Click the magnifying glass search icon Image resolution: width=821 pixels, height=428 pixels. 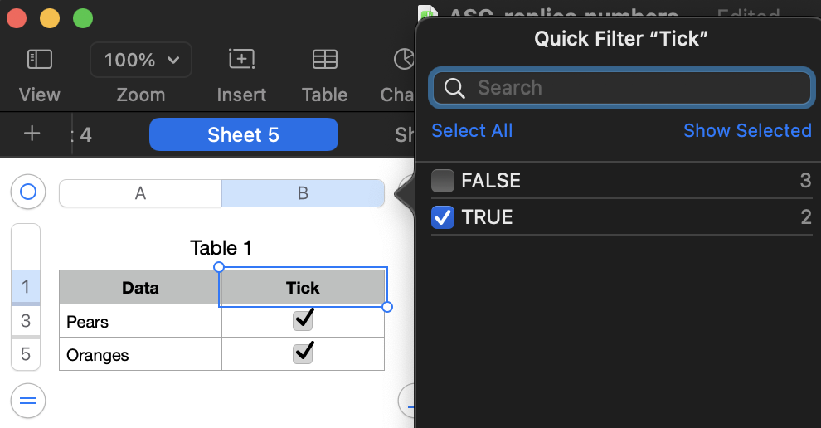pyautogui.click(x=454, y=88)
